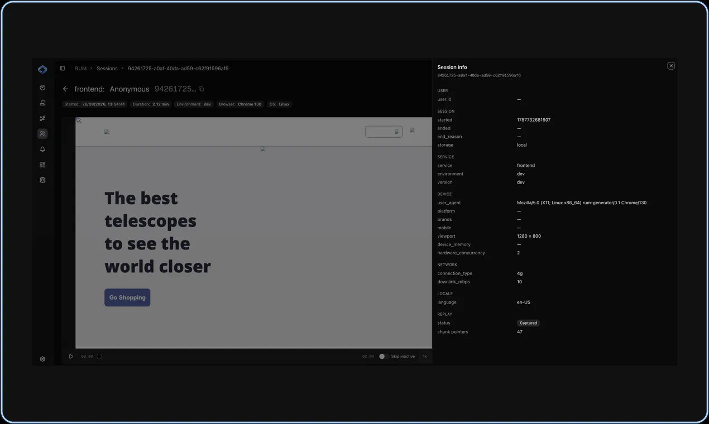Click the user_agent value Mozilla/5.0 string
This screenshot has height=424, width=709.
coord(582,203)
